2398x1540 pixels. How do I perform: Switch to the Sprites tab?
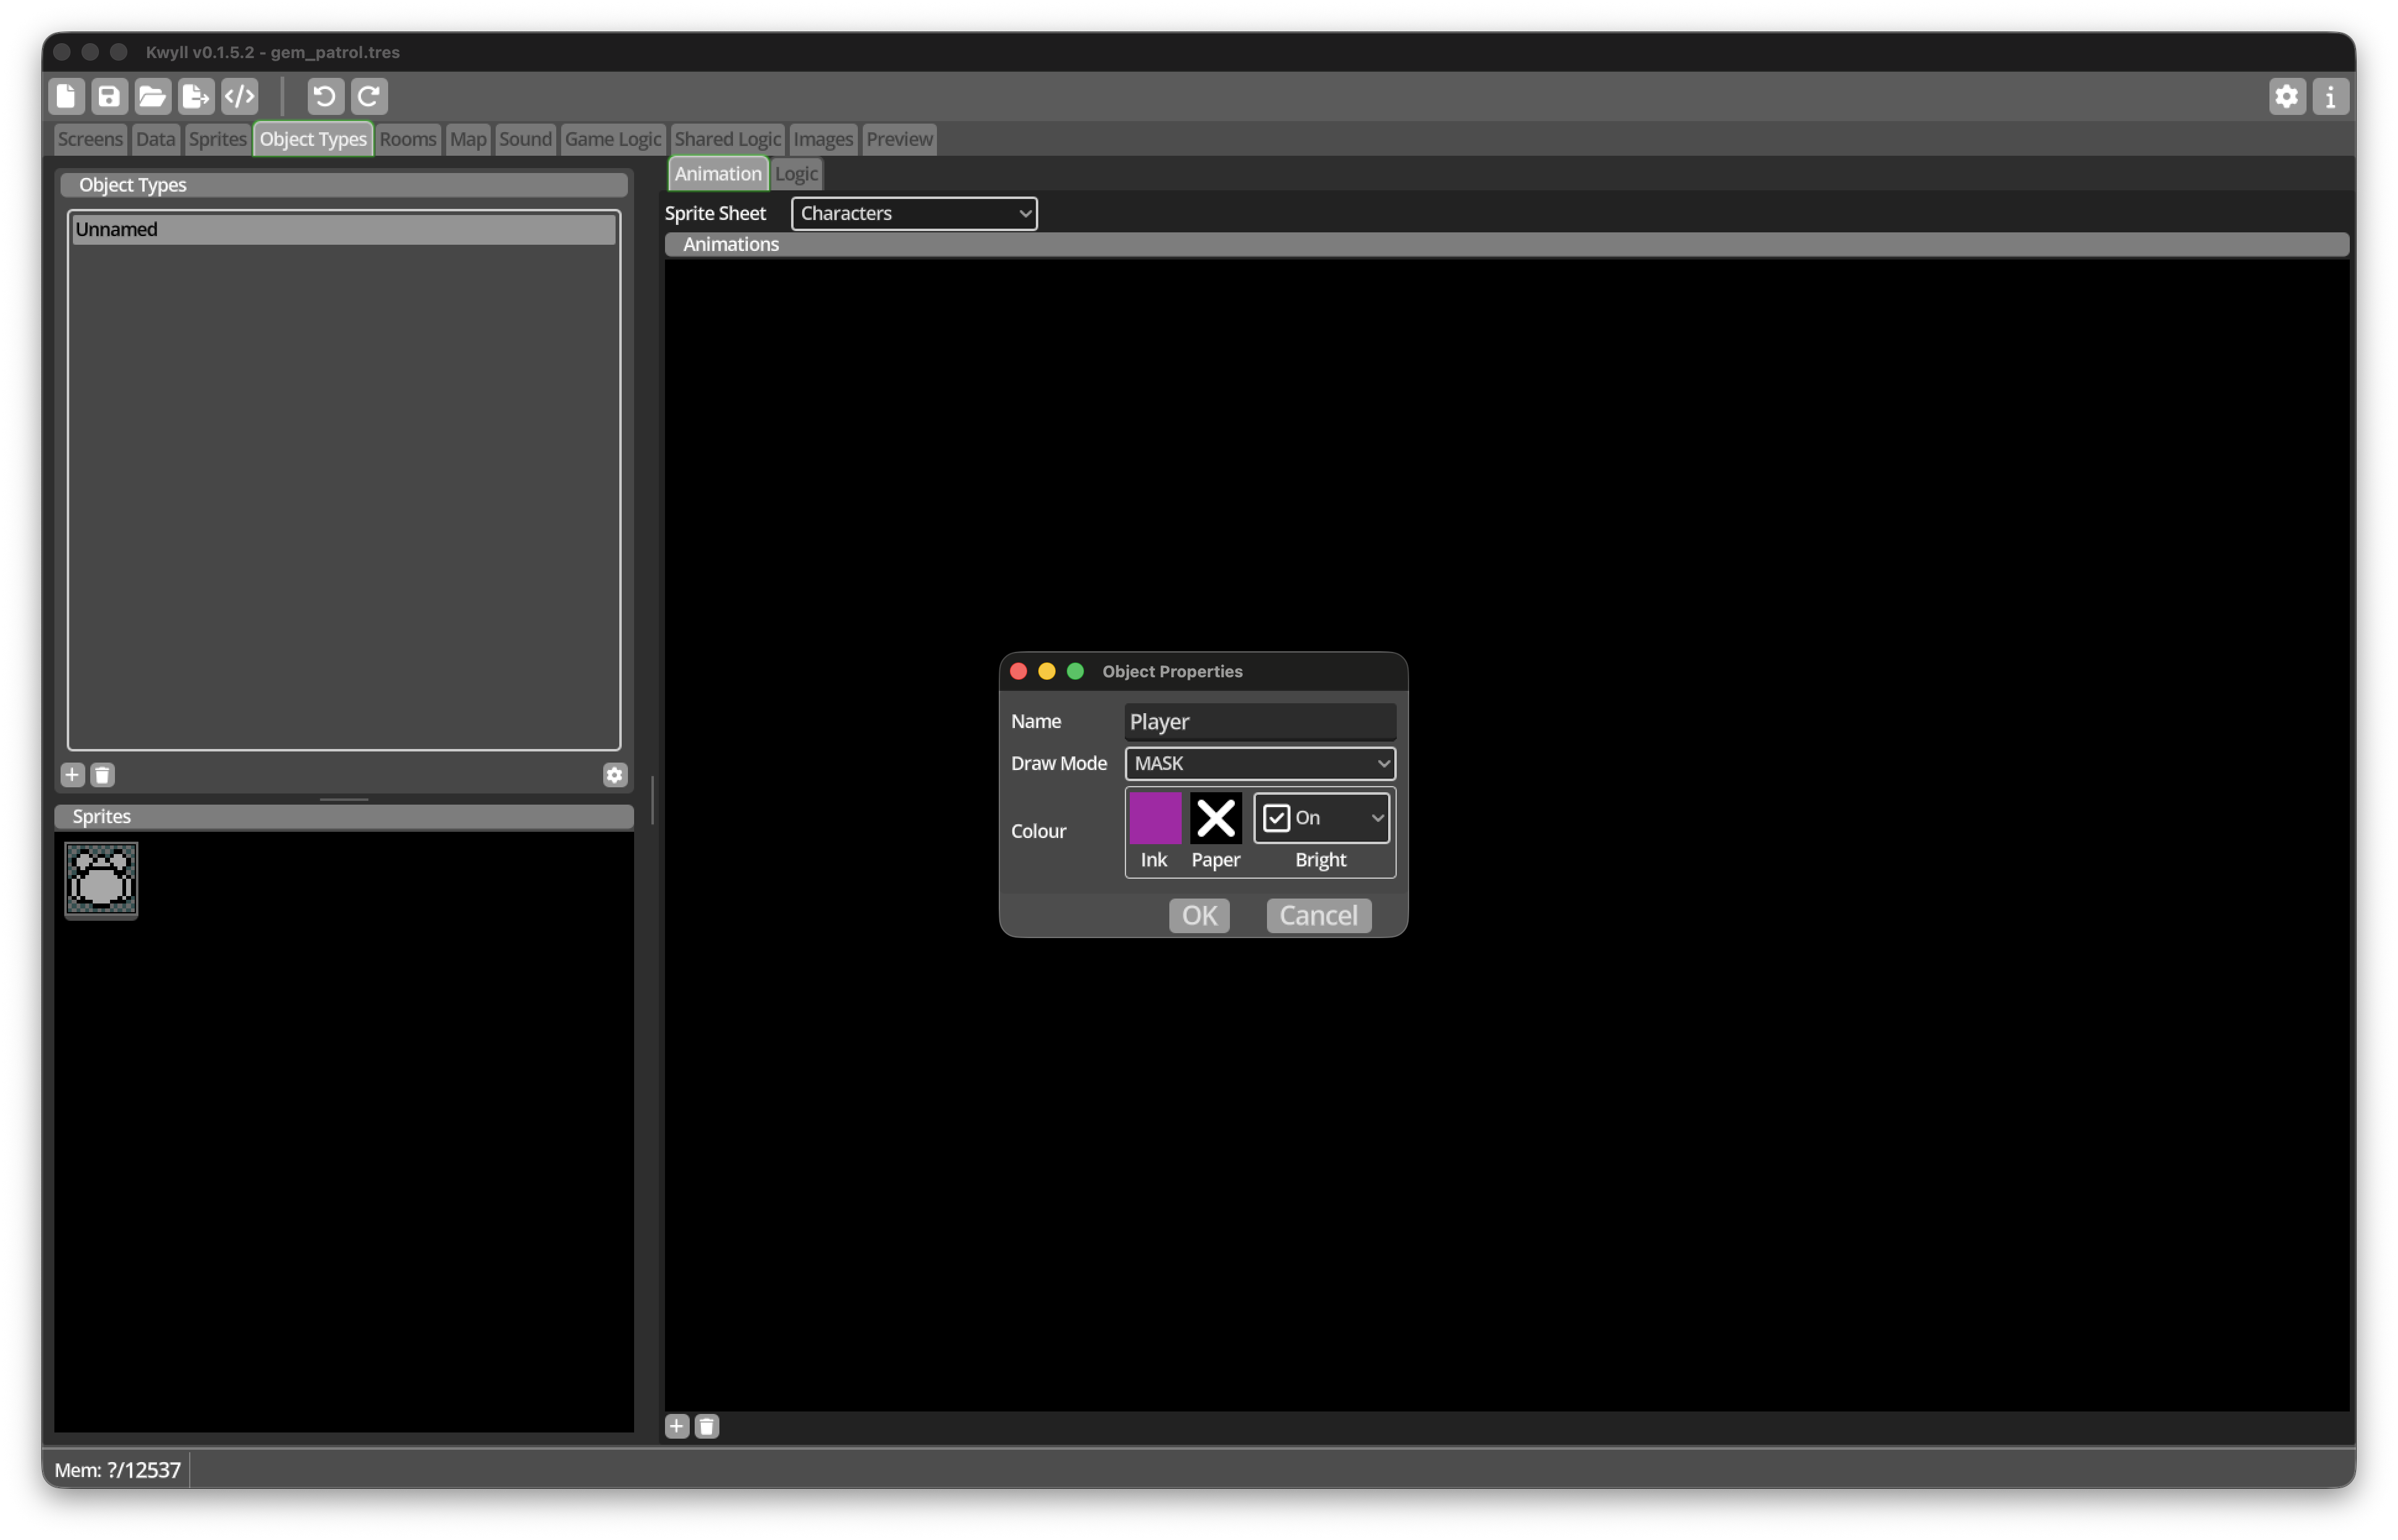(x=217, y=139)
